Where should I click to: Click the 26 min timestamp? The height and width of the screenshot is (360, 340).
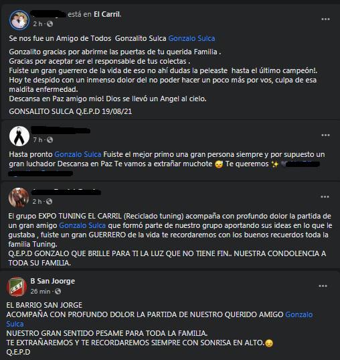pyautogui.click(x=40, y=292)
